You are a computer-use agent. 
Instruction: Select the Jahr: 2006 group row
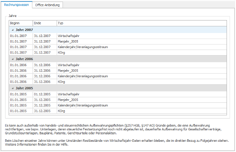(118, 59)
